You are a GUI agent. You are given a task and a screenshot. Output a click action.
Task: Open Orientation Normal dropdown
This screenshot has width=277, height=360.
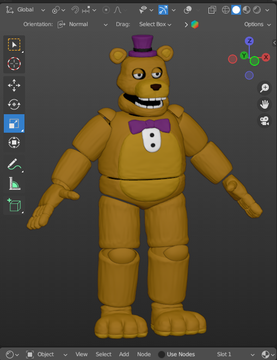(x=83, y=24)
